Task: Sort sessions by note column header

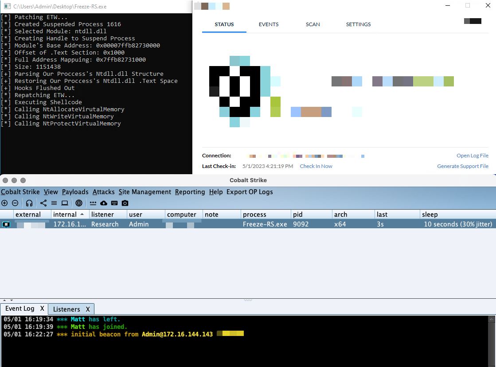Action: pos(222,215)
